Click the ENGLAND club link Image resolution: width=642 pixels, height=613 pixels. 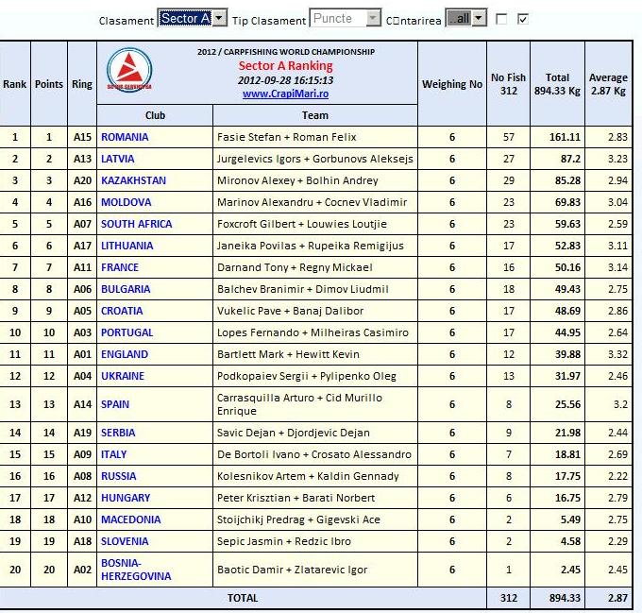[x=124, y=354]
